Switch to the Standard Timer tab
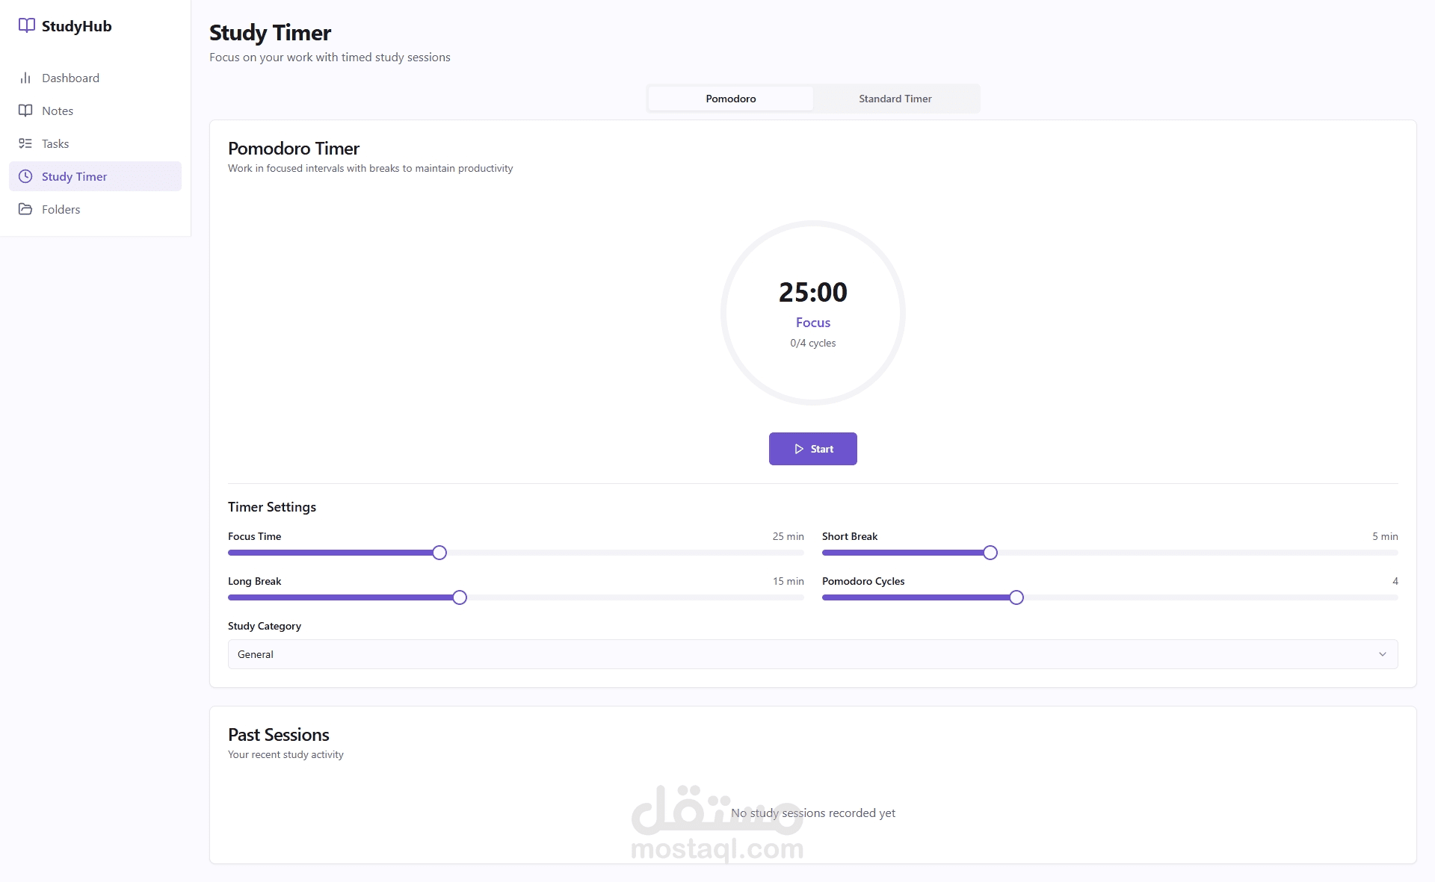Image resolution: width=1435 pixels, height=882 pixels. [x=895, y=99]
